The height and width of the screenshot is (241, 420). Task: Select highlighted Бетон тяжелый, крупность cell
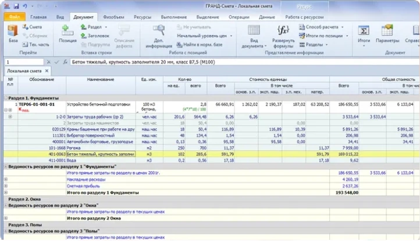pos(101,154)
